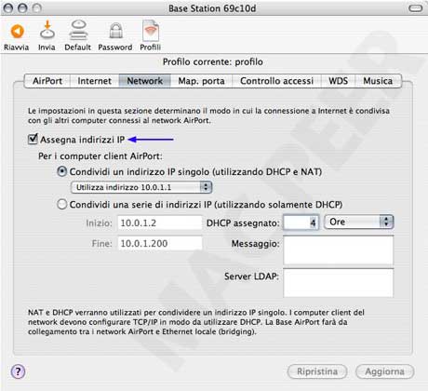
Task: Click the Fine address field 10.0.1.200
Action: pyautogui.click(x=160, y=243)
